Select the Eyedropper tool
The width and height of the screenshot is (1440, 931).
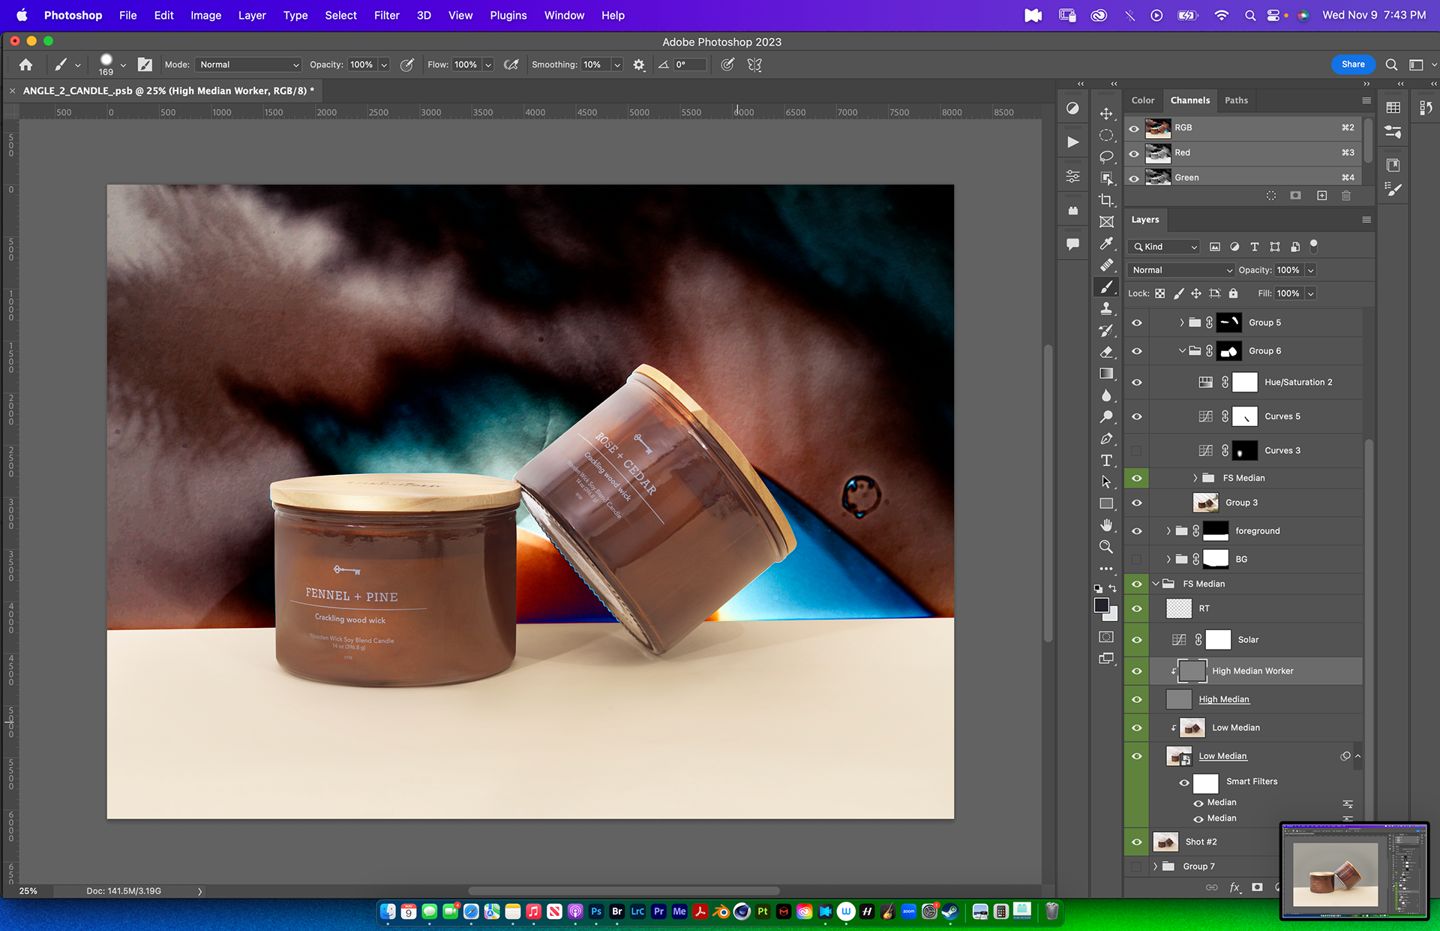tap(1106, 243)
